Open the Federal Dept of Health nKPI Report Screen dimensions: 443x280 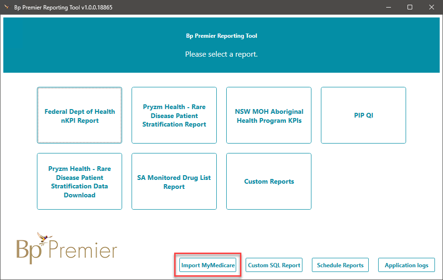(x=80, y=116)
